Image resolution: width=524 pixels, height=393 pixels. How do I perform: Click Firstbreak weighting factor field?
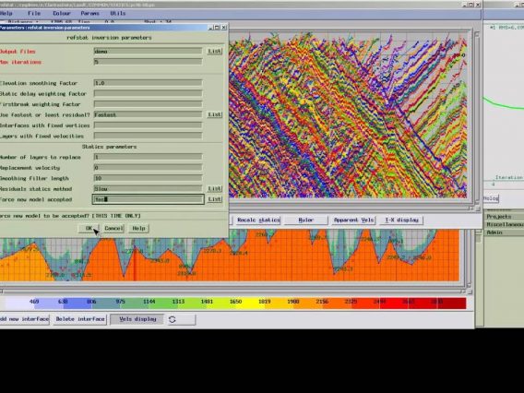[148, 104]
